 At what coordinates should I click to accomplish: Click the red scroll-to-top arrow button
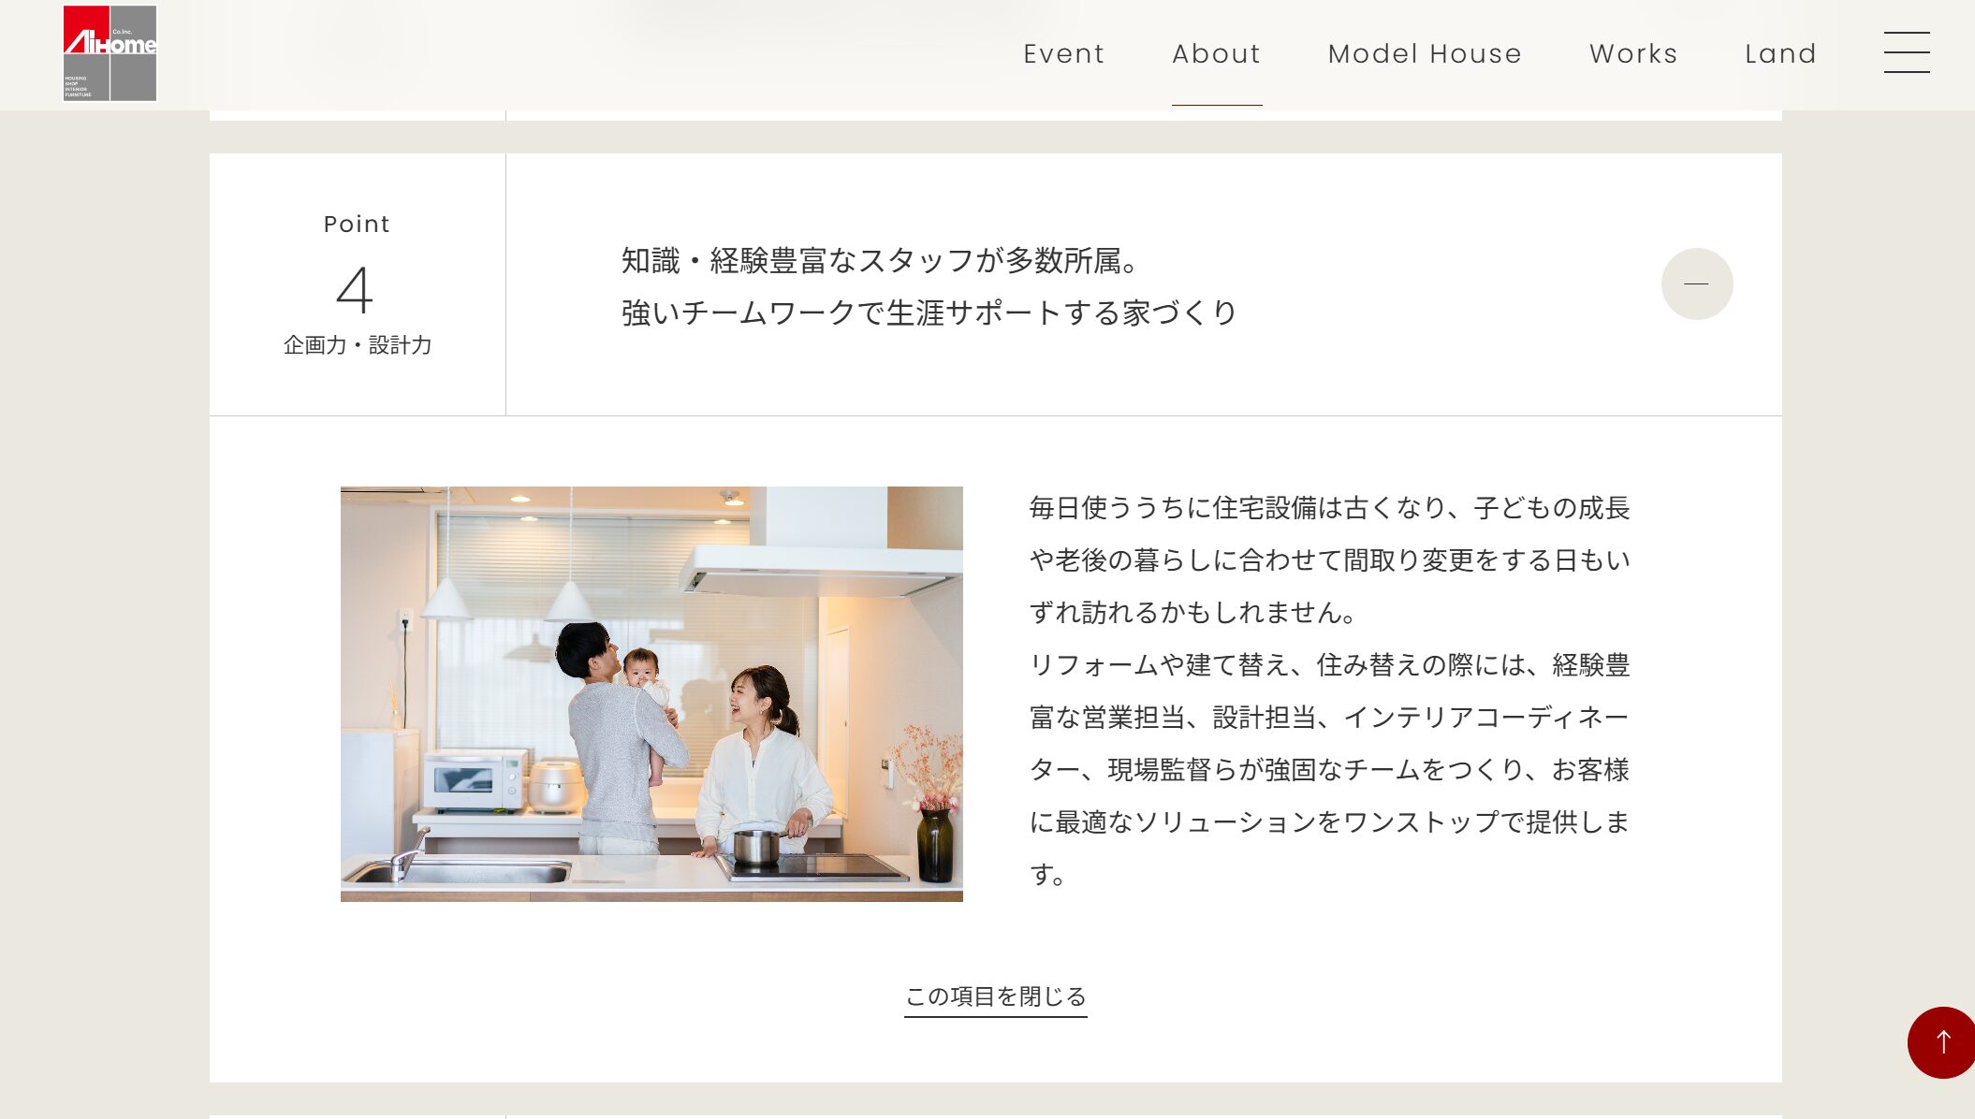click(x=1942, y=1042)
